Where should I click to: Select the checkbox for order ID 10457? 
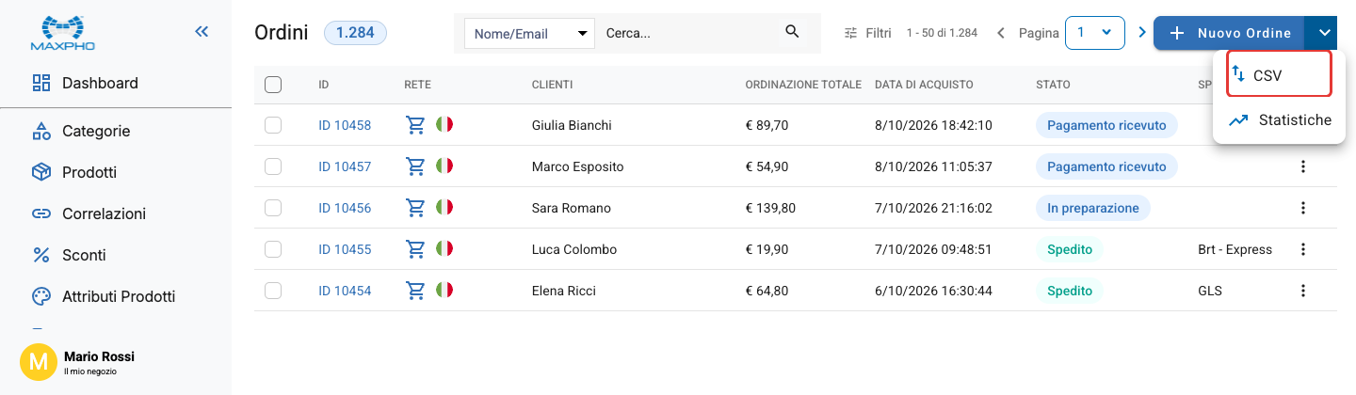tap(273, 166)
